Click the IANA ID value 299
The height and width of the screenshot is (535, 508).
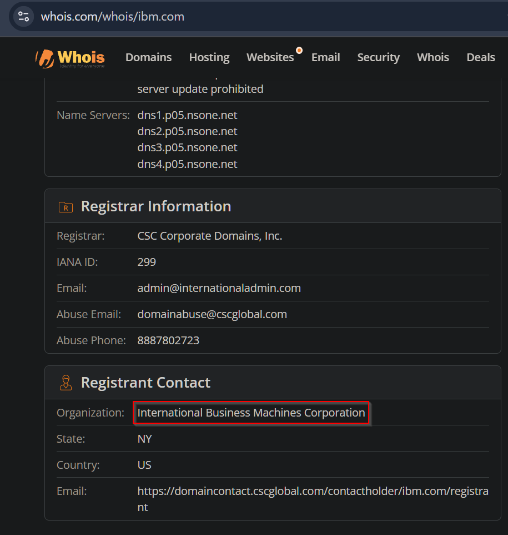(x=147, y=262)
